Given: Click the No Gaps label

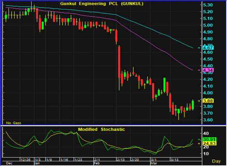Looking at the screenshot, I should pyautogui.click(x=14, y=123).
